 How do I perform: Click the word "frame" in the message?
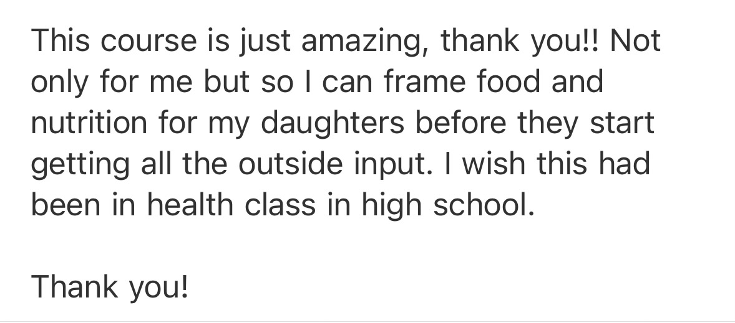[425, 82]
